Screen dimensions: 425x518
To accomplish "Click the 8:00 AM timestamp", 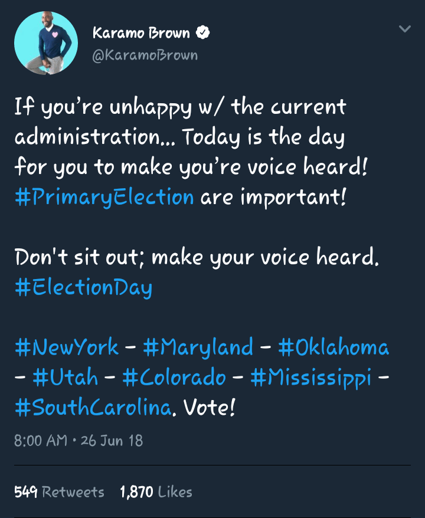I will click(41, 440).
